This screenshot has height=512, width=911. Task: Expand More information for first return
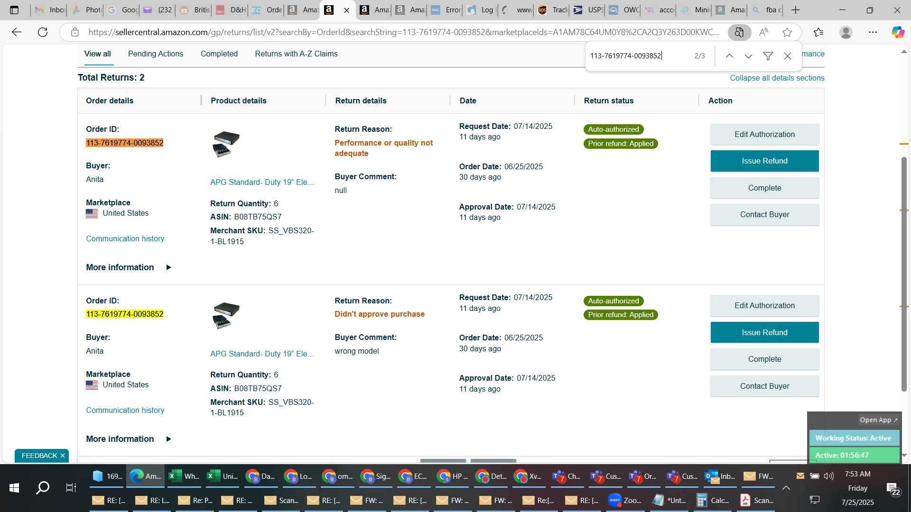click(x=129, y=267)
